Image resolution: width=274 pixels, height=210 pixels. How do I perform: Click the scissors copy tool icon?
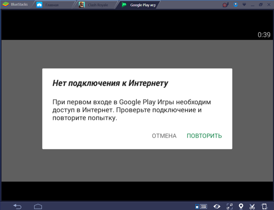click(253, 206)
